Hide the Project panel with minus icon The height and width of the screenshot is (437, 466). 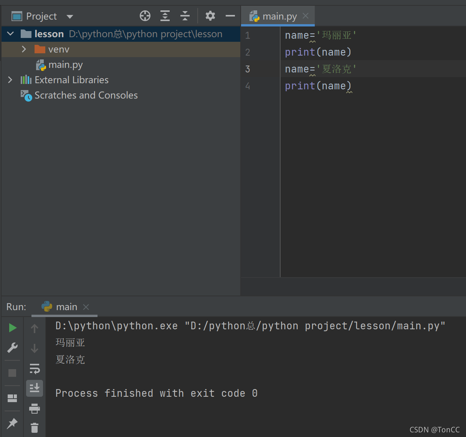coord(230,16)
